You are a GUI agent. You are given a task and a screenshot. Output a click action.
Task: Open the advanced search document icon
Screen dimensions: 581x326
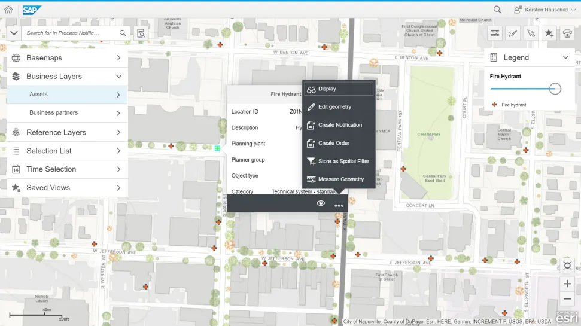coord(141,33)
